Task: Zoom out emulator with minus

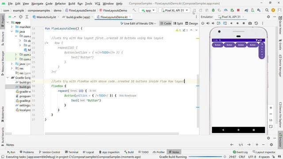Action: click(x=271, y=114)
